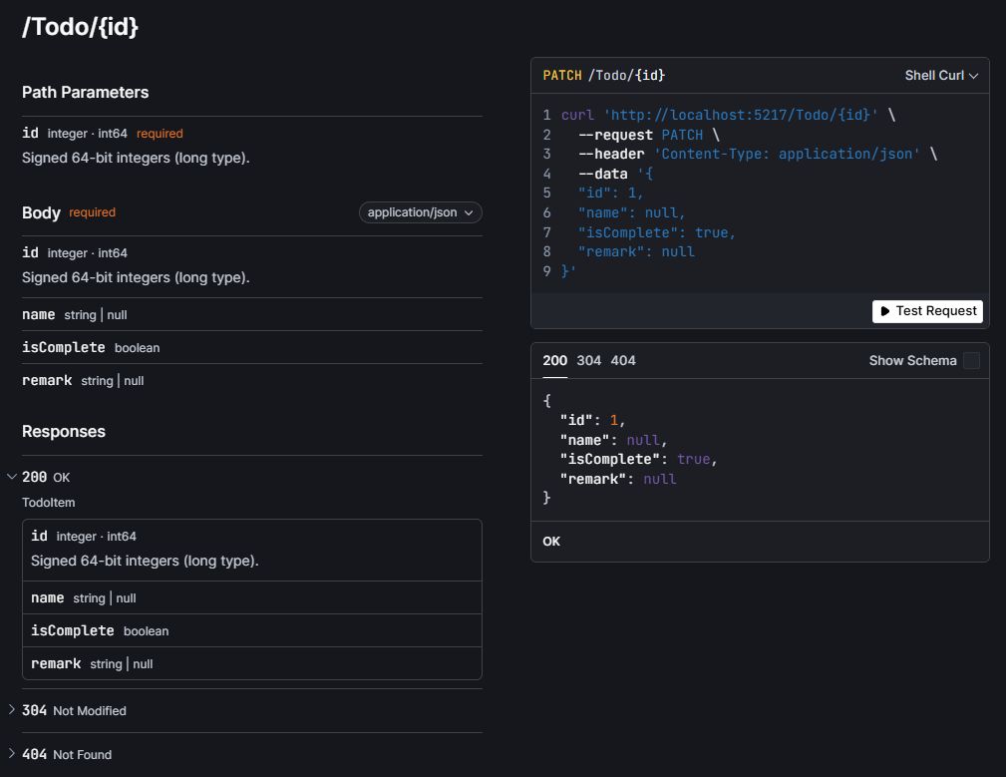Click the Test Request button
Viewport: 1006px width, 777px height.
point(927,311)
